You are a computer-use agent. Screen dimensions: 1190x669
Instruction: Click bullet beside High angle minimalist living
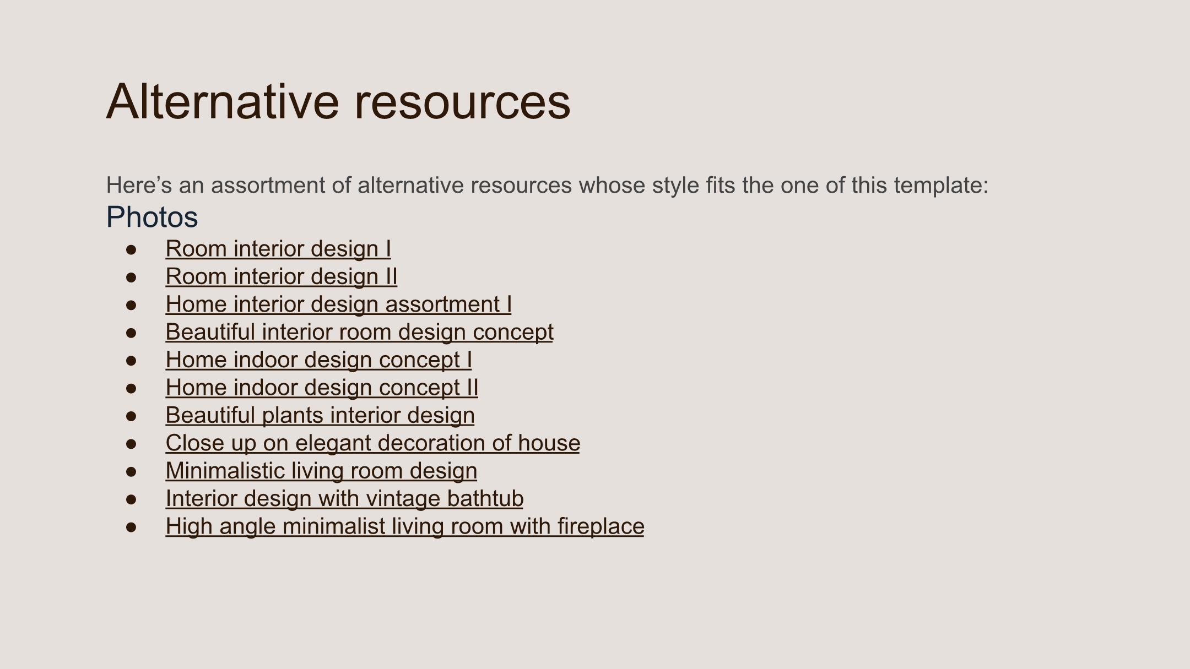click(131, 527)
